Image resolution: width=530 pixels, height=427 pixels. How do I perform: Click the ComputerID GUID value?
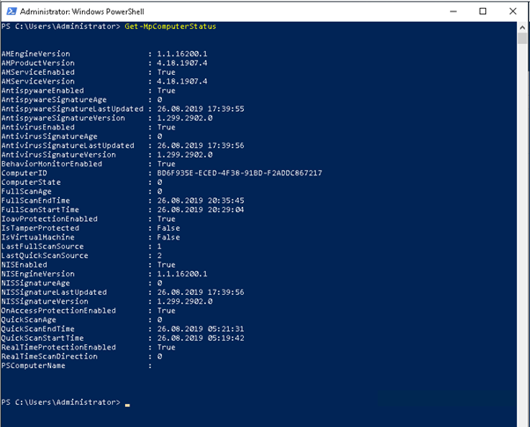tap(239, 173)
